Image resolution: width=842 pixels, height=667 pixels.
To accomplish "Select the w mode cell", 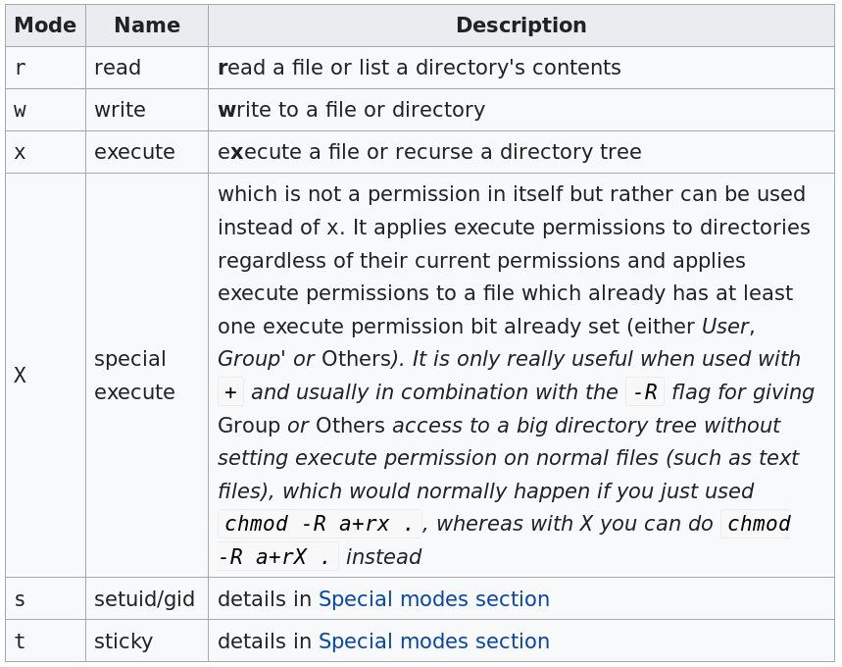I will click(x=21, y=110).
